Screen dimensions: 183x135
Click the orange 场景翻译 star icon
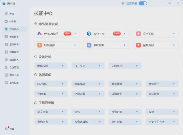(x=39, y=45)
